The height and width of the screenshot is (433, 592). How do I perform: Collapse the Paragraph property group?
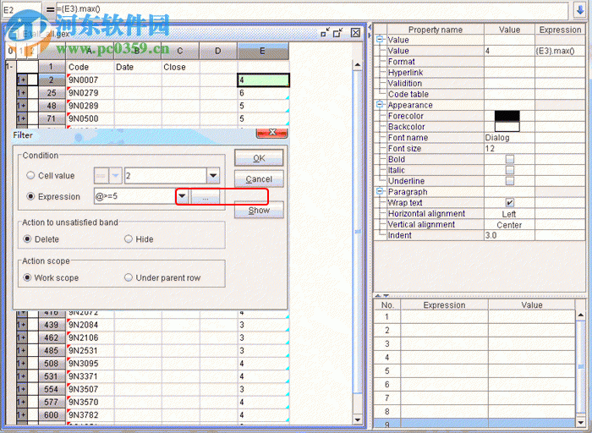coord(381,191)
